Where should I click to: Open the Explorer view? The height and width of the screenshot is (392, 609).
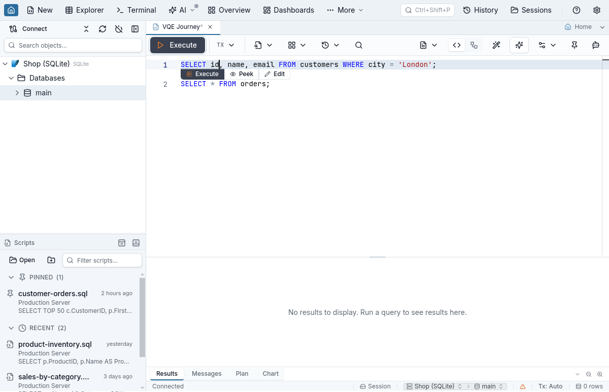[x=85, y=10]
